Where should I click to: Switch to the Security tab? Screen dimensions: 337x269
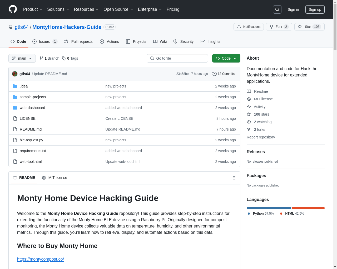pos(184,42)
